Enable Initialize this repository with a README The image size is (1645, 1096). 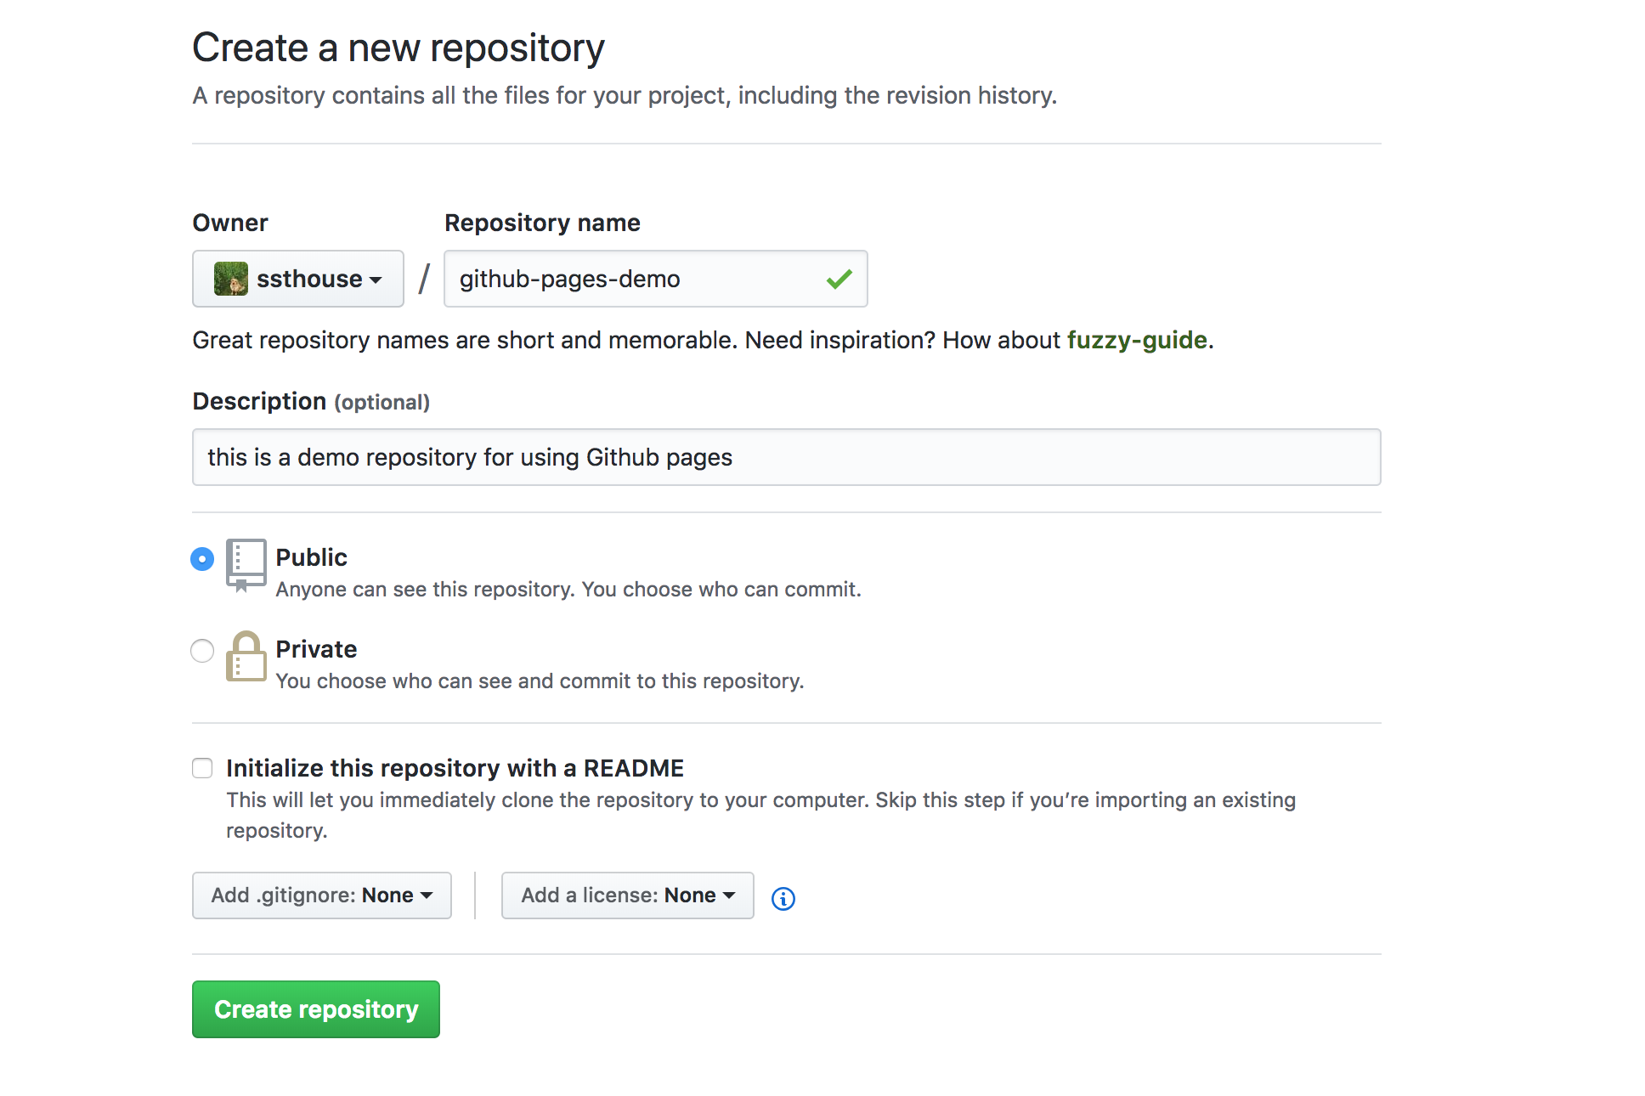(x=202, y=767)
